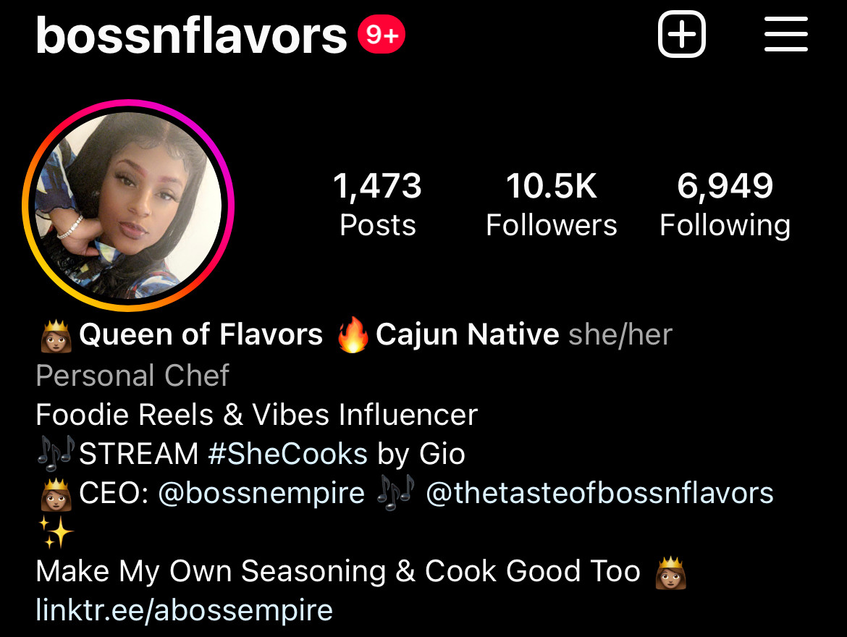The width and height of the screenshot is (847, 637).
Task: Tap the she/her pronouns text
Action: (620, 334)
